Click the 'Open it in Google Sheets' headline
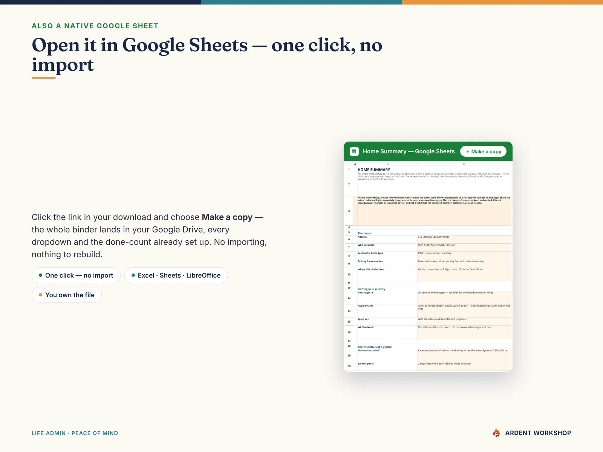Screen dimensions: 603x452 coord(207,55)
